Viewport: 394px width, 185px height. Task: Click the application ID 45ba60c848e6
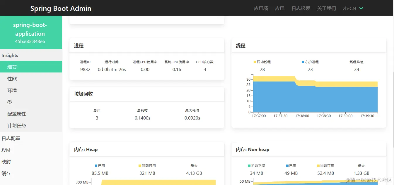30,42
